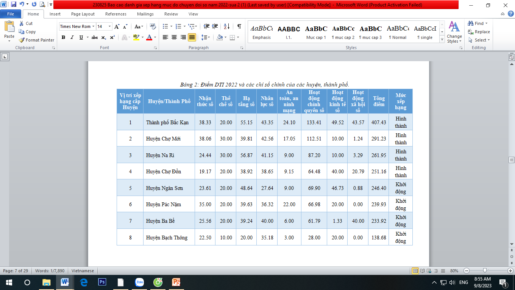Click the Shrink Font icon
This screenshot has width=515, height=290.
125,26
